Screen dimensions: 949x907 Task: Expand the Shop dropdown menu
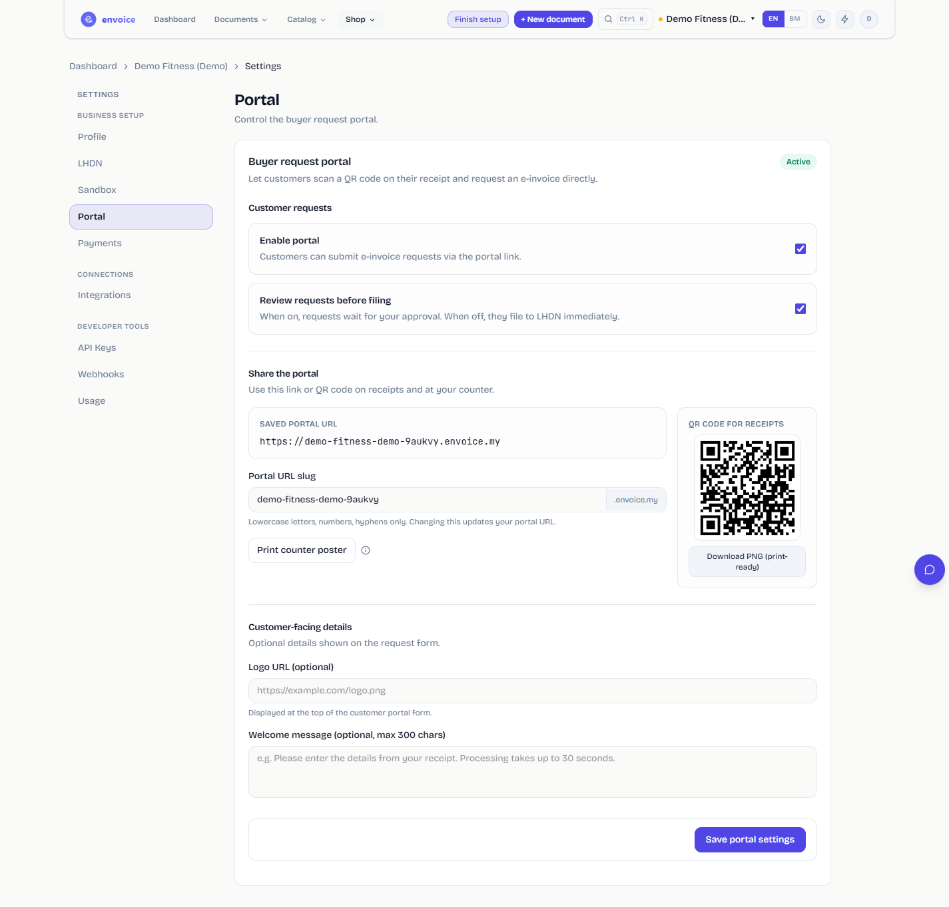click(360, 19)
